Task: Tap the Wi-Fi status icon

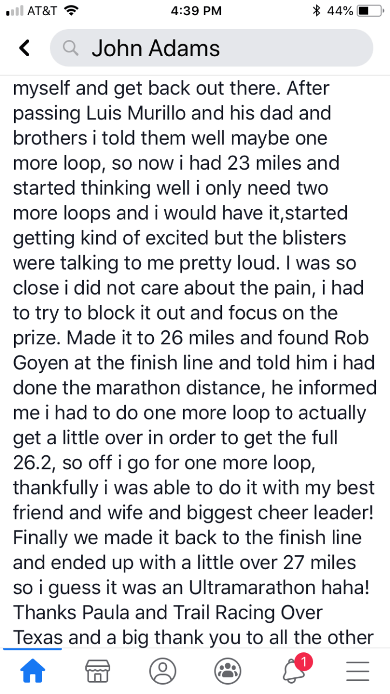Action: (71, 11)
